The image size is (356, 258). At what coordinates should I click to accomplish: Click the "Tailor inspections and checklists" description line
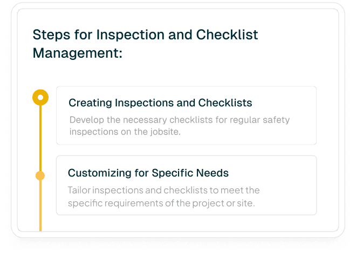[x=164, y=190]
